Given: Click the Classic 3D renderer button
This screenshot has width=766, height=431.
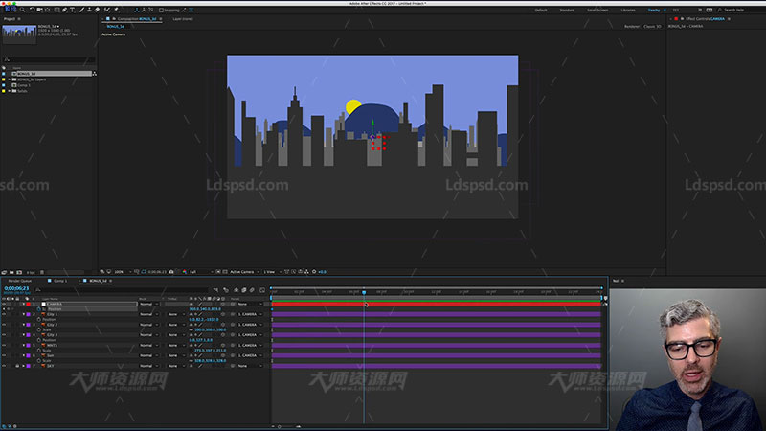Looking at the screenshot, I should (652, 26).
